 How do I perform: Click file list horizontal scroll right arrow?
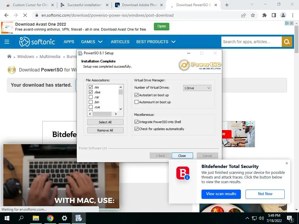(x=116, y=114)
